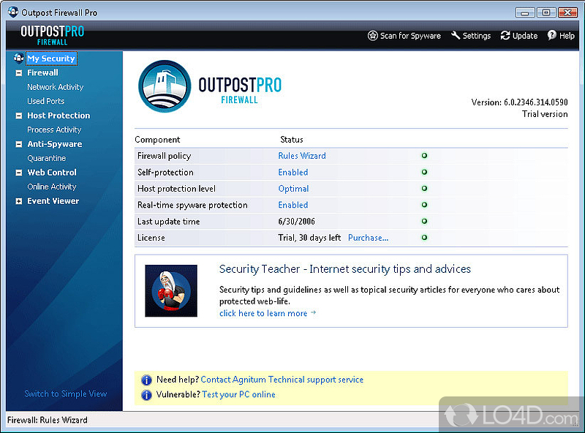Click the Help question mark icon
Screen dimensions: 585x433
click(552, 35)
